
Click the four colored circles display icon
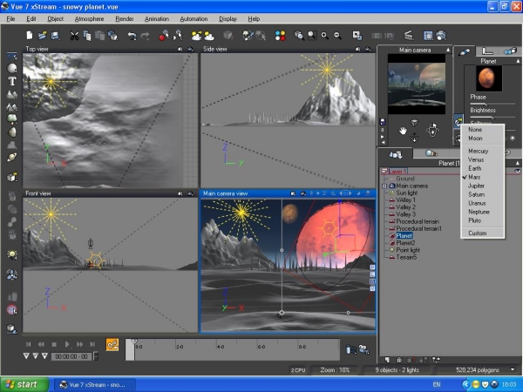(280, 36)
